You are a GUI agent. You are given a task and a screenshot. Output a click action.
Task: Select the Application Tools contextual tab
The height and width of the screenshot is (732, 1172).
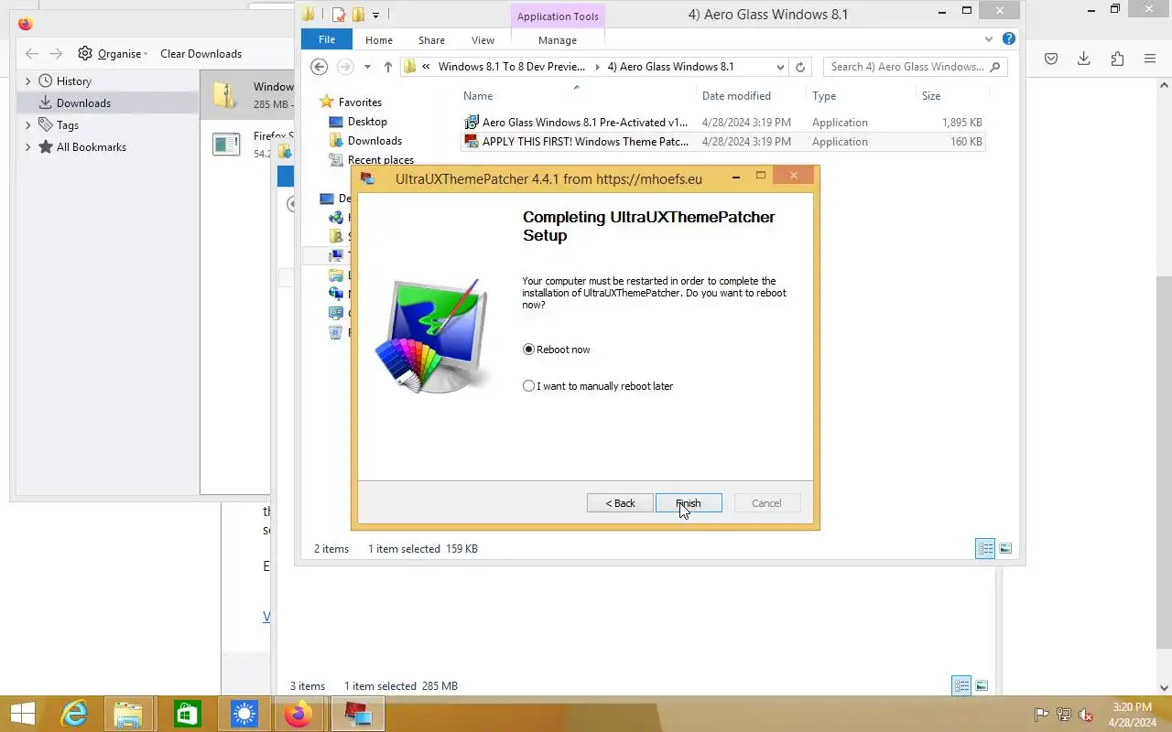558,16
